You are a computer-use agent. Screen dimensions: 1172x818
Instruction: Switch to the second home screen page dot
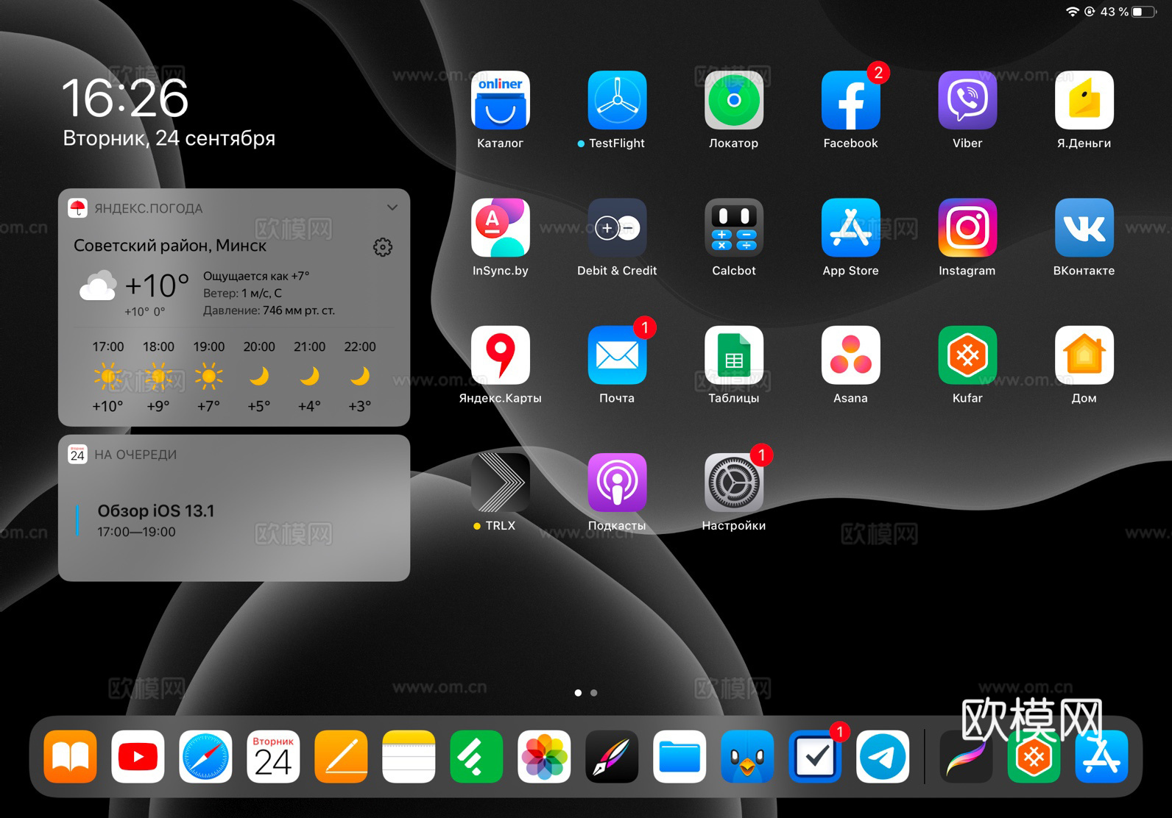(594, 693)
